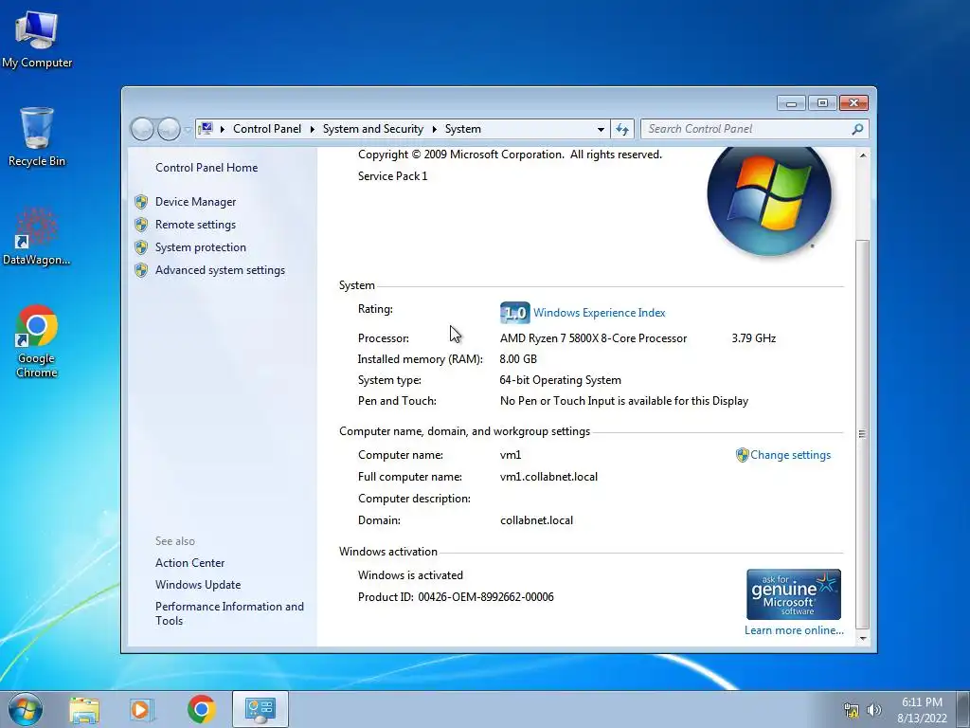
Task: Click the Product ID 00426-OEM-8992662-00006 text
Action: 456,597
